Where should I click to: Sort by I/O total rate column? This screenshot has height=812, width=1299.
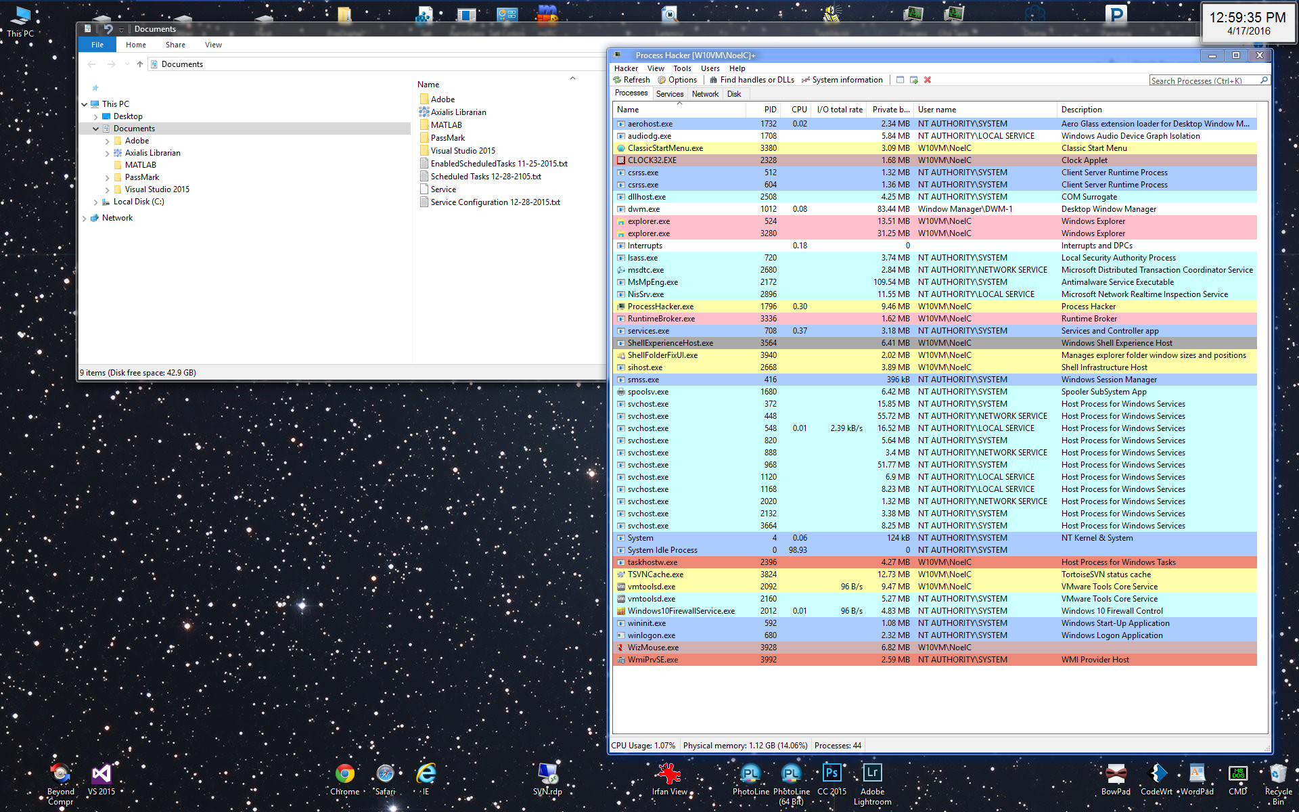tap(839, 110)
